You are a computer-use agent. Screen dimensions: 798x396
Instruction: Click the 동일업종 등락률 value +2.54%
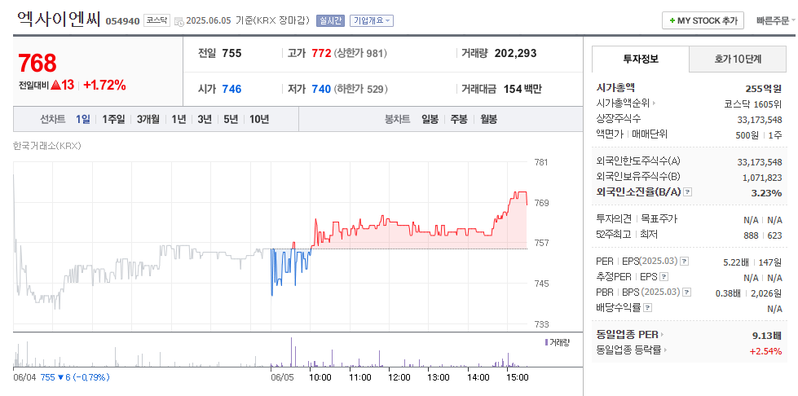coord(765,350)
